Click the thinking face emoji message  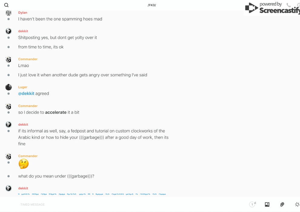coord(23,164)
